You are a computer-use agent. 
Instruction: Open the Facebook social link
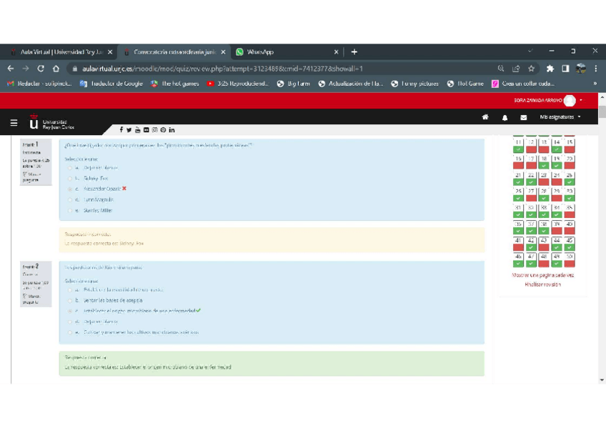(121, 130)
